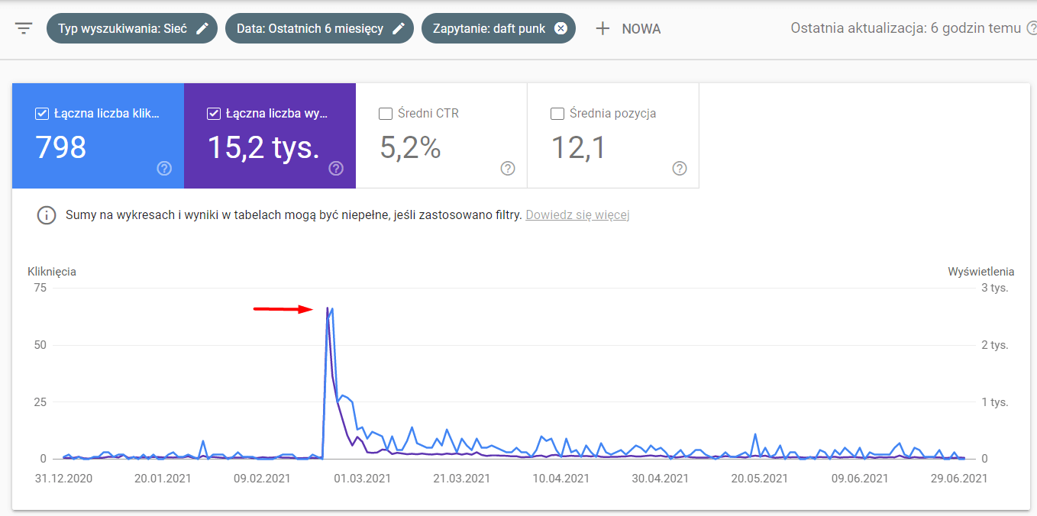Edit search type filter pencil icon
The height and width of the screenshot is (516, 1037).
(202, 28)
